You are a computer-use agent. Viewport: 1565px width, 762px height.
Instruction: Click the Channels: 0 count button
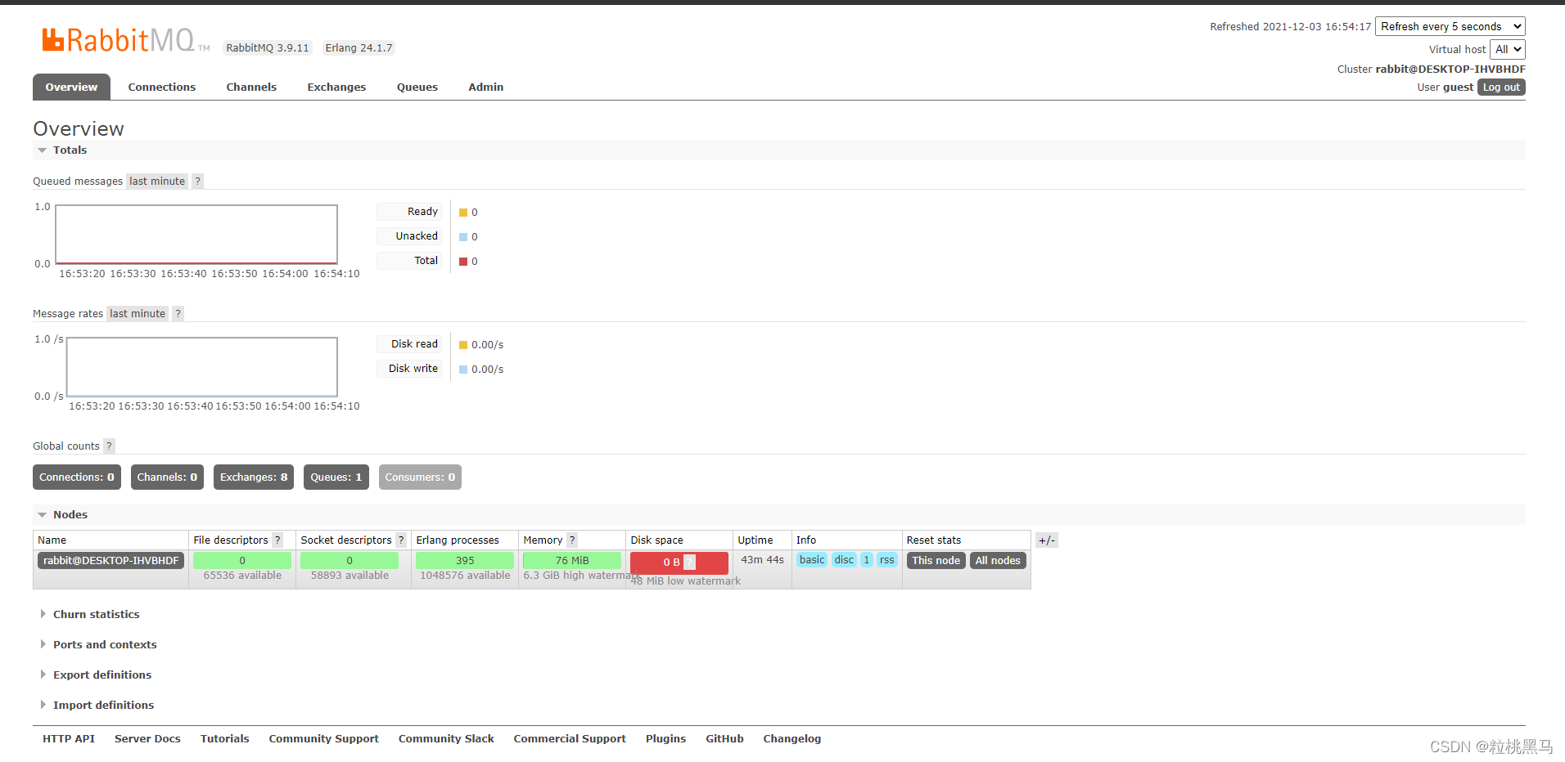click(167, 477)
